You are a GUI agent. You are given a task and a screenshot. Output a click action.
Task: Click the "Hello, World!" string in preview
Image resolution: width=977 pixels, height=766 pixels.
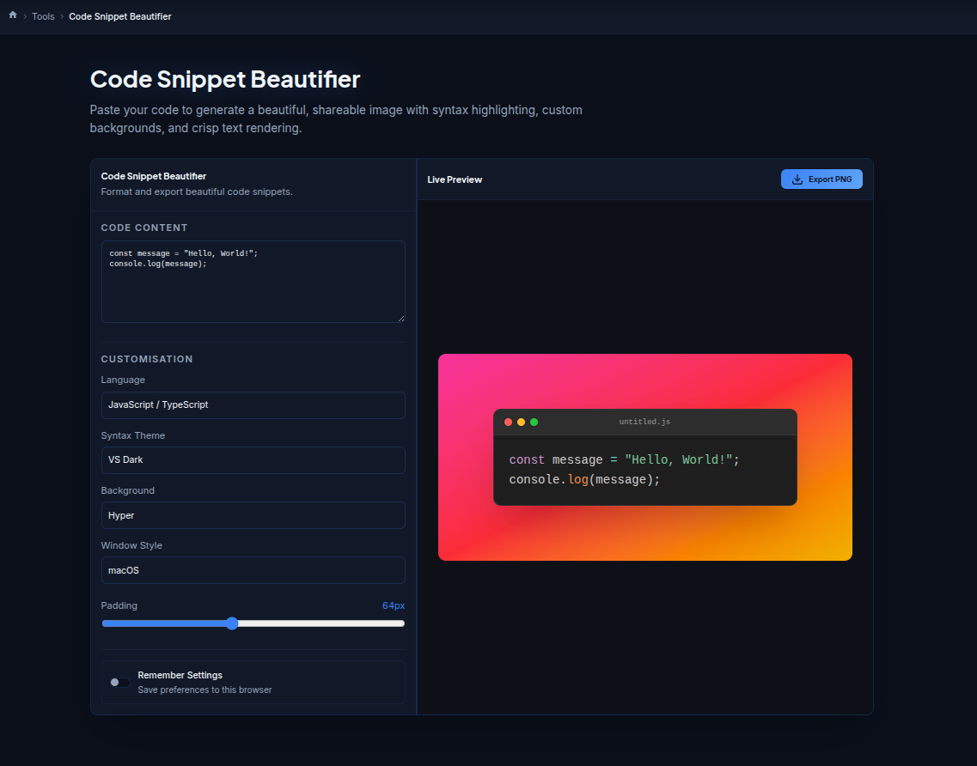[679, 459]
